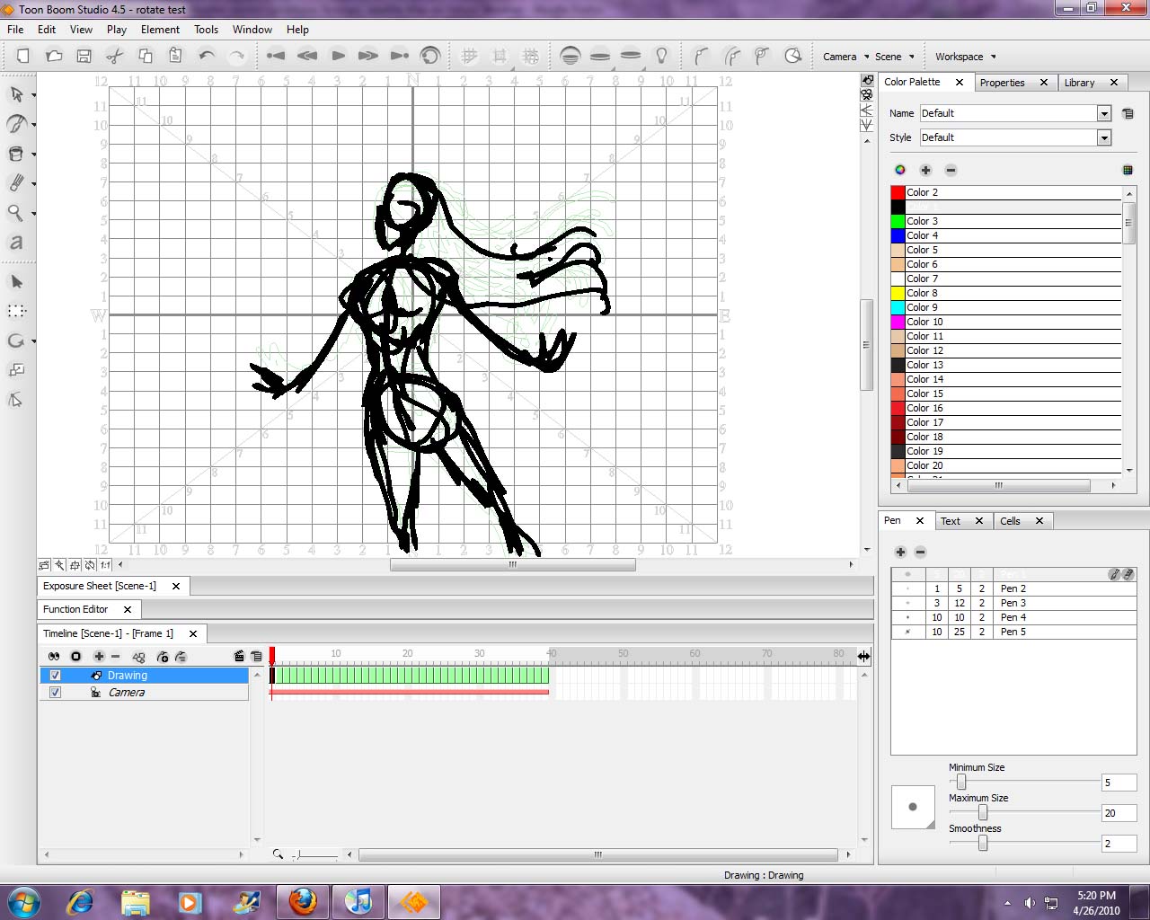Click the add element plus icon in timeline

99,657
